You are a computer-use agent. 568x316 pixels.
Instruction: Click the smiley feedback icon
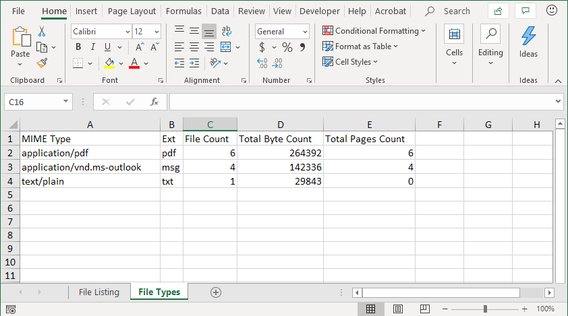click(x=552, y=11)
